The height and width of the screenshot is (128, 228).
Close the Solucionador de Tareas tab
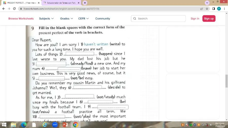79,3
